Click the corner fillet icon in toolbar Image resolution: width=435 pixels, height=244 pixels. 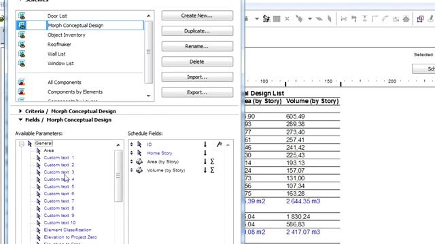point(375,19)
